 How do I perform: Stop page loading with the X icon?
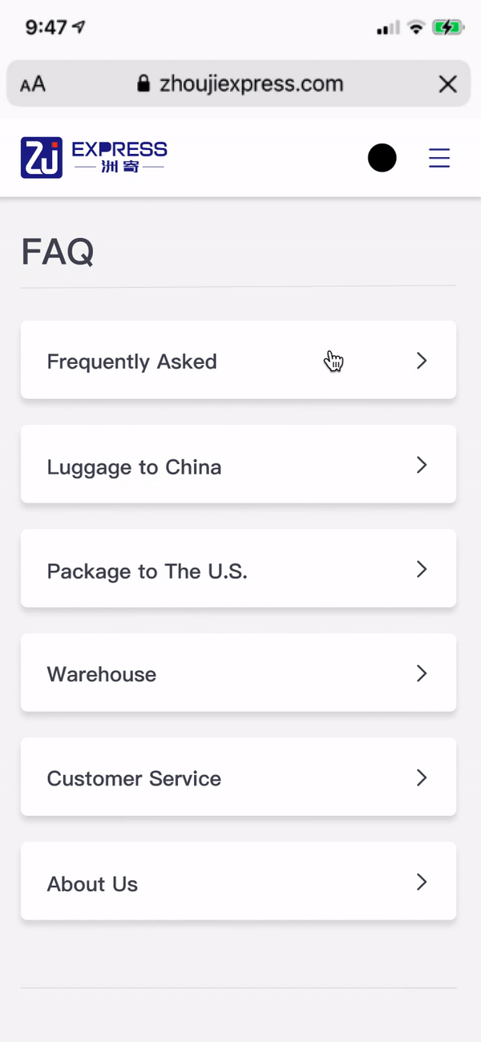[447, 84]
